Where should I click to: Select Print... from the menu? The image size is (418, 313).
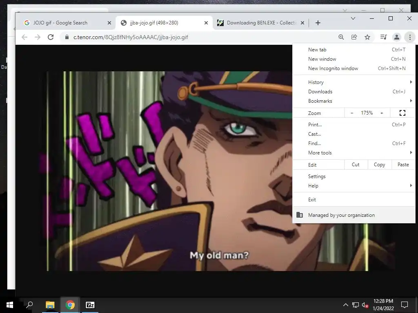click(354, 125)
